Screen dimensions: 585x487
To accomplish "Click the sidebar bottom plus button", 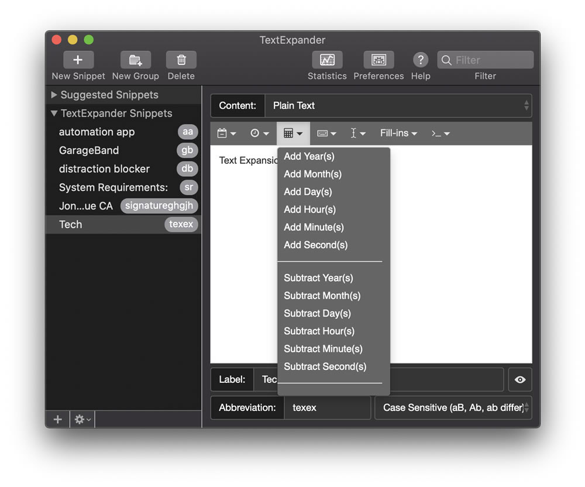I will coord(58,420).
